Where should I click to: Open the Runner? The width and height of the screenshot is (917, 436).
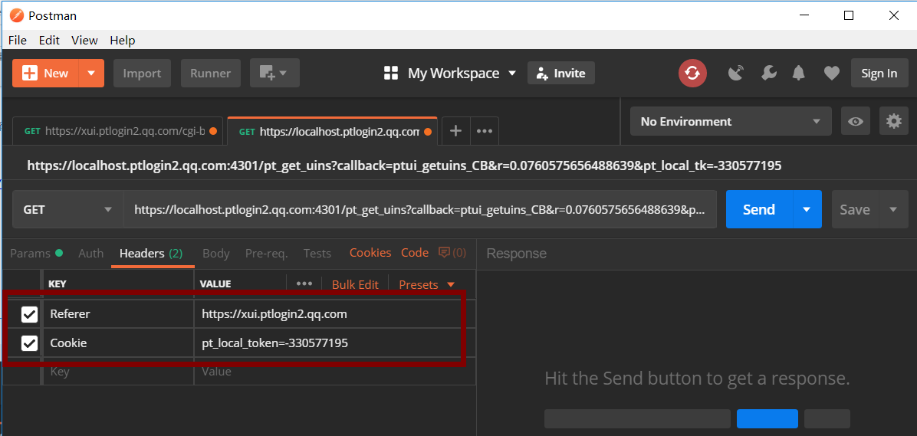pyautogui.click(x=211, y=73)
